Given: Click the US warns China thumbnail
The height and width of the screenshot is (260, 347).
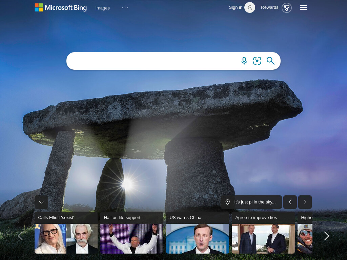Looking at the screenshot, I should [x=198, y=239].
